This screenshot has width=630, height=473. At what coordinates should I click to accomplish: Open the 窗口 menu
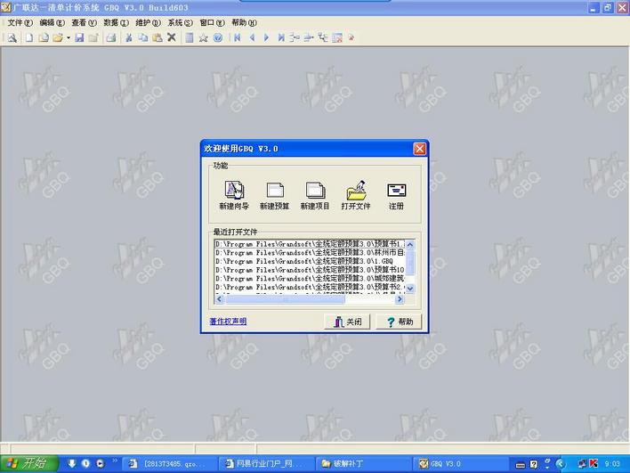pos(212,22)
